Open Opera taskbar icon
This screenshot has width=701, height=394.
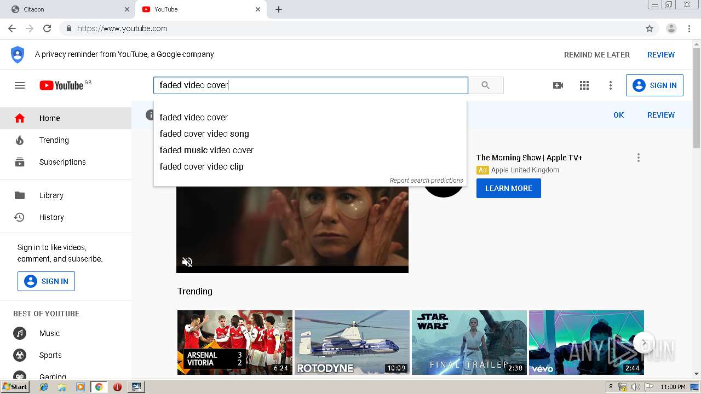point(117,387)
